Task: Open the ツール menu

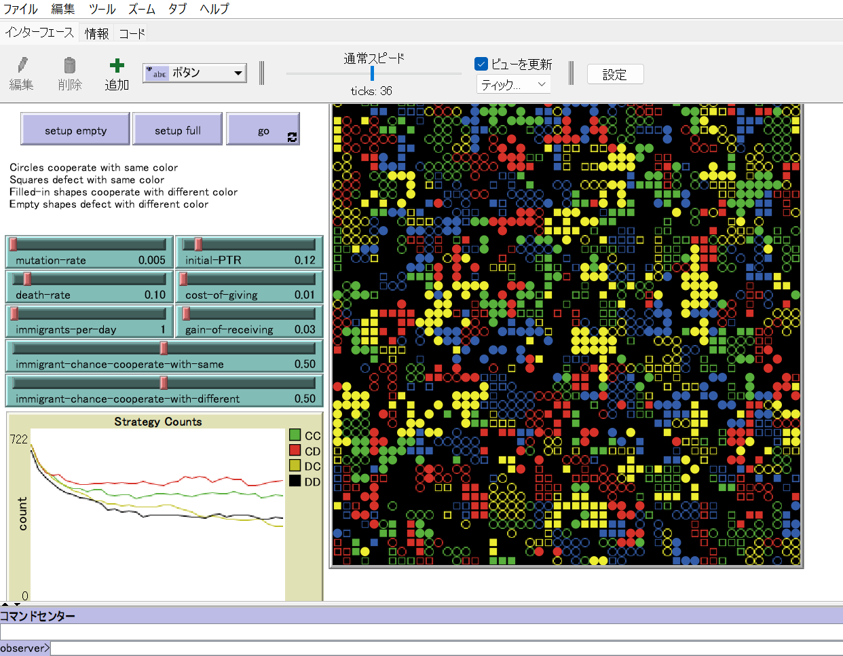Action: click(x=102, y=9)
